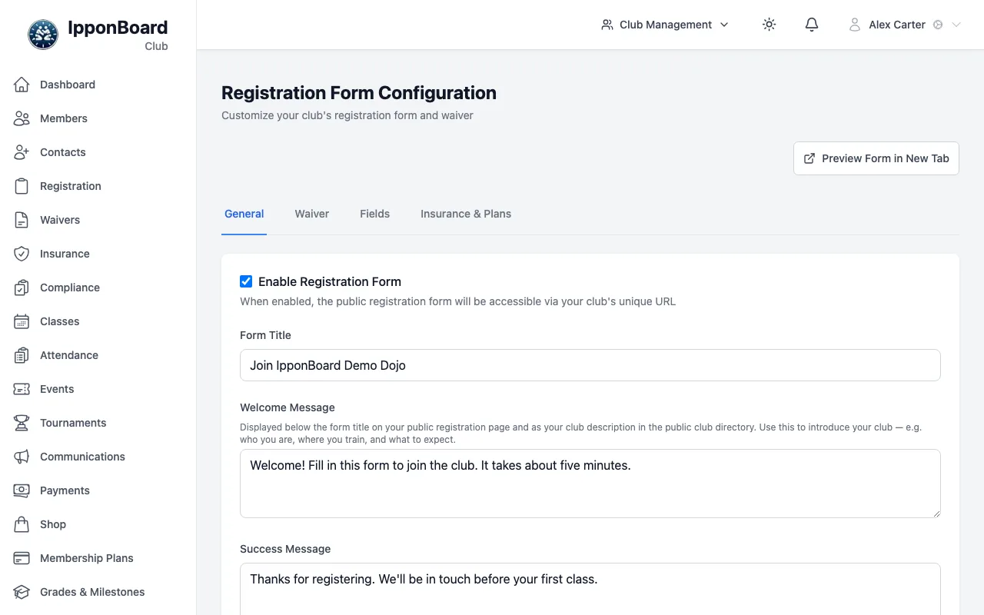
Task: Click the Payments banknote icon
Action: (22, 490)
